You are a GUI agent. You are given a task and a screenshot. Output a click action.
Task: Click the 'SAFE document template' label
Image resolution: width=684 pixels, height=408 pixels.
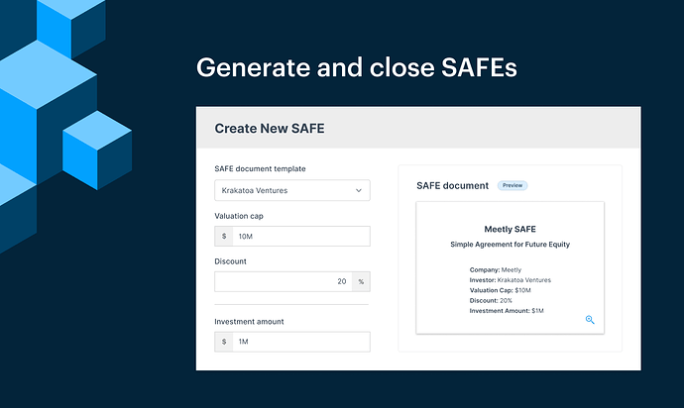pyautogui.click(x=260, y=168)
